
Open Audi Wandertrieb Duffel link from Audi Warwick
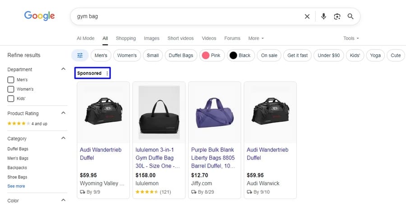point(268,154)
